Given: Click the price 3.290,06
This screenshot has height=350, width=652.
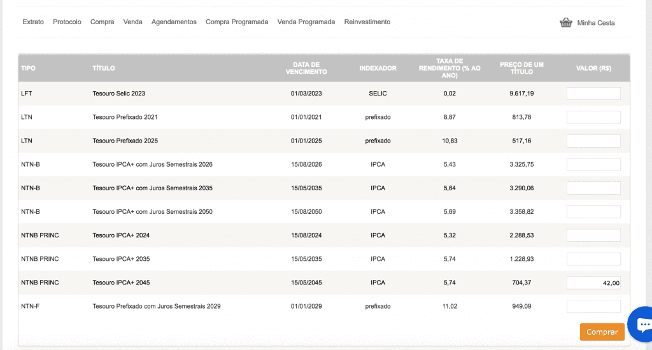Looking at the screenshot, I should [x=521, y=188].
